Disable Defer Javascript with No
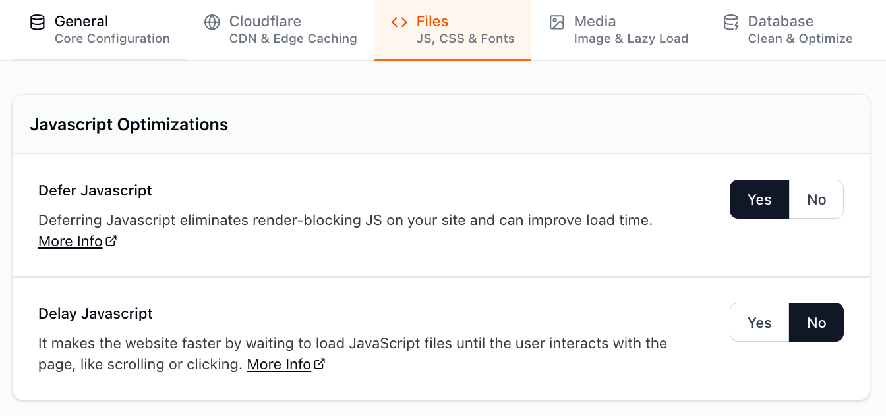The height and width of the screenshot is (416, 886). coord(816,199)
